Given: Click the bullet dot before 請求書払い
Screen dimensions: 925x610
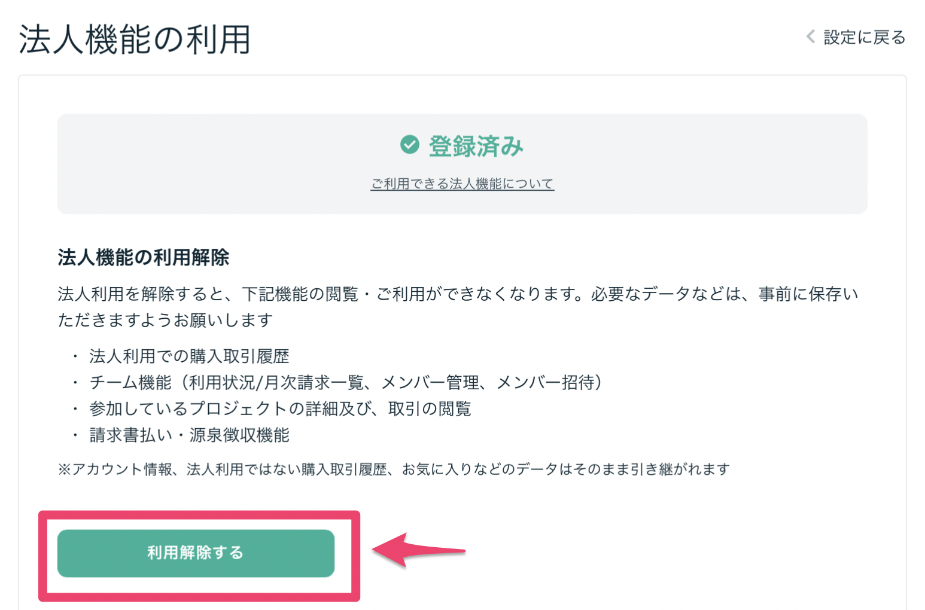Looking at the screenshot, I should (75, 435).
